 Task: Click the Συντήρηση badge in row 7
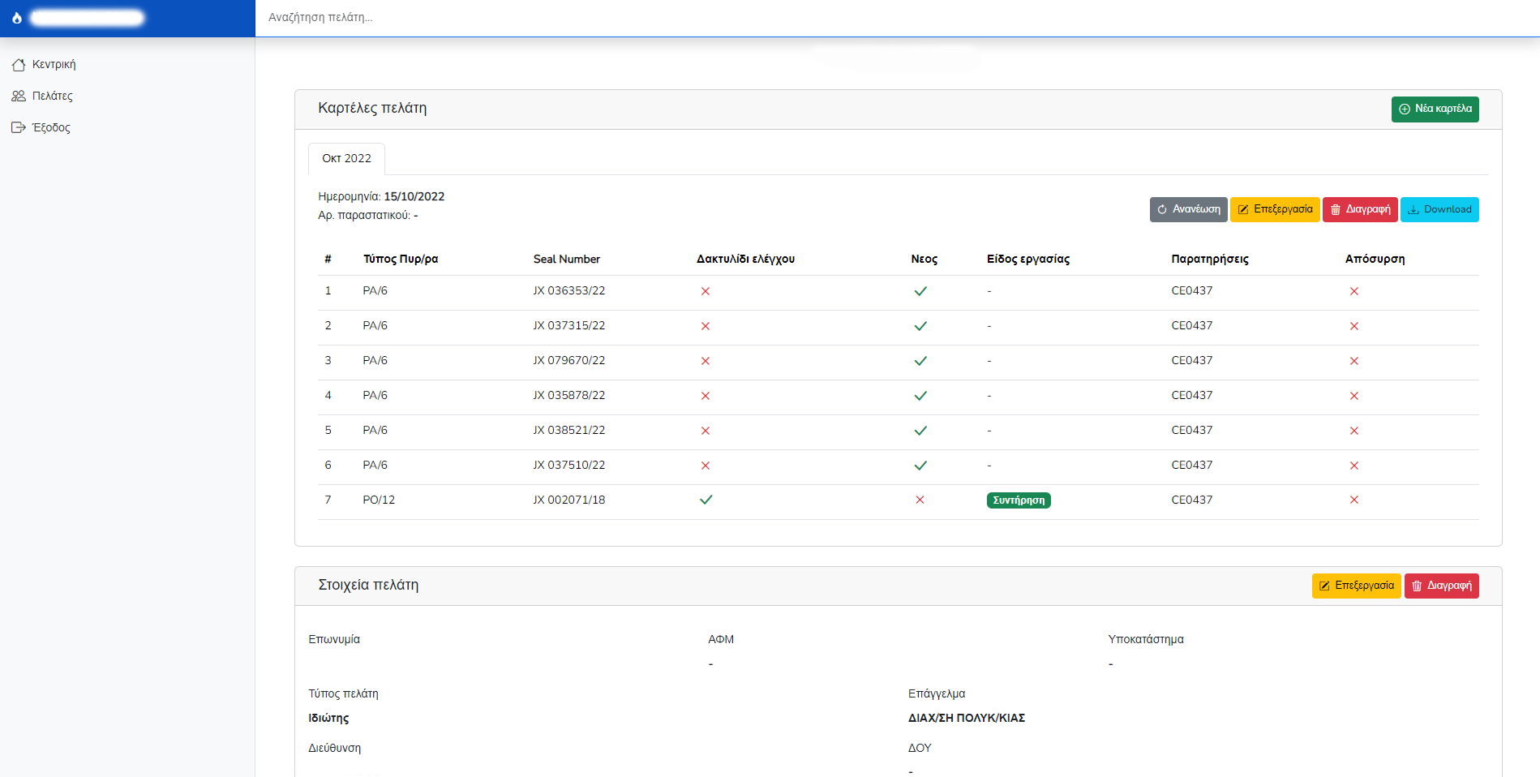[x=1019, y=500]
